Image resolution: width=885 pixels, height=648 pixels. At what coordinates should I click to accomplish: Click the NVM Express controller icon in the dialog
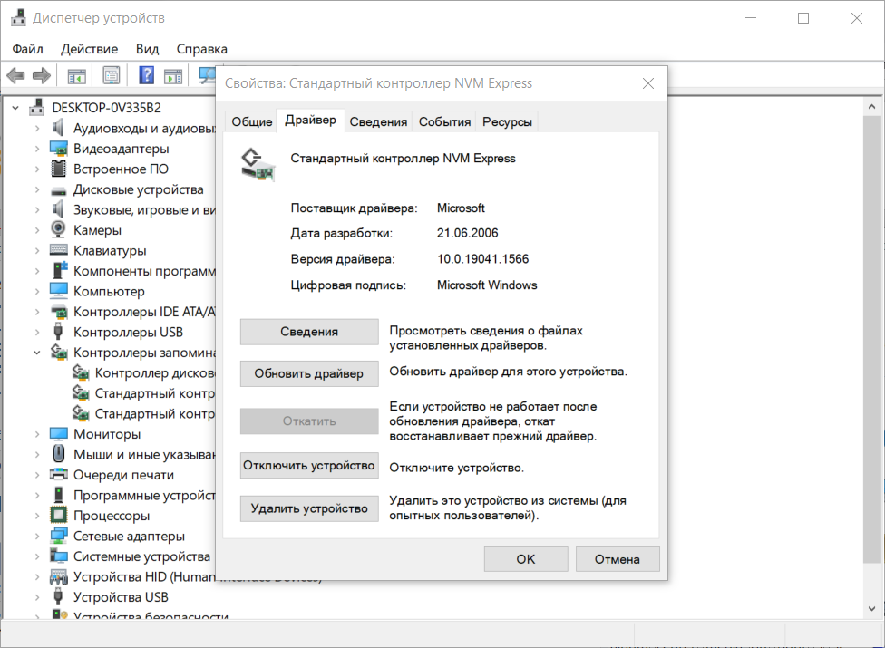[x=258, y=165]
